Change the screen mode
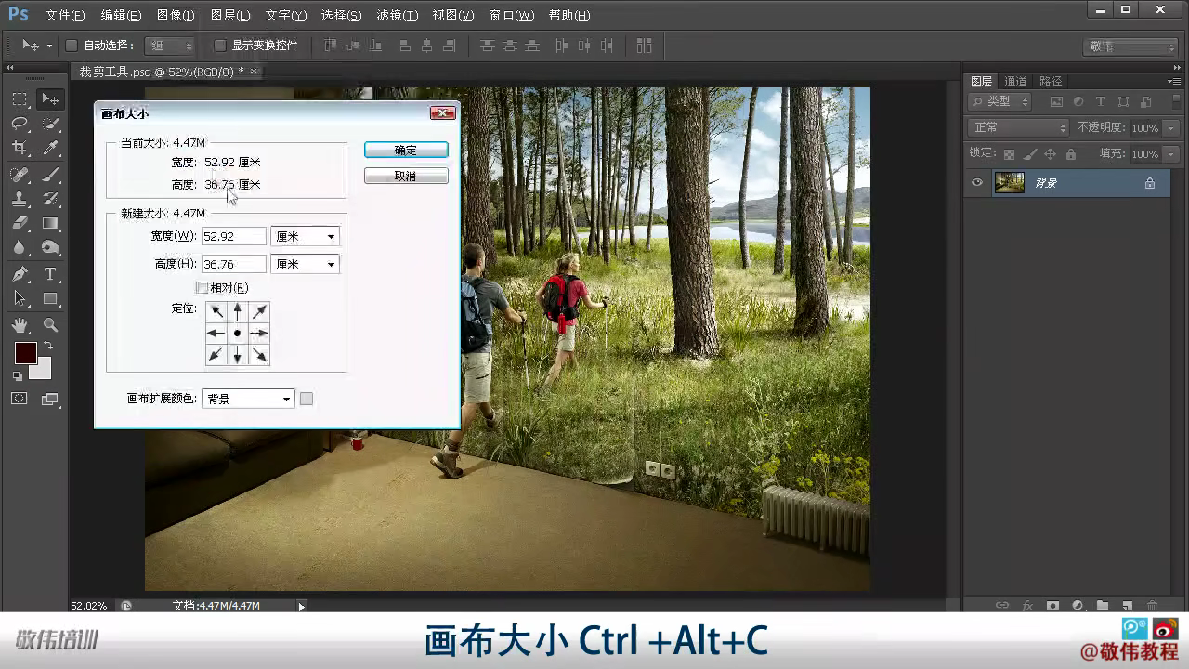Image resolution: width=1189 pixels, height=669 pixels. coord(50,399)
